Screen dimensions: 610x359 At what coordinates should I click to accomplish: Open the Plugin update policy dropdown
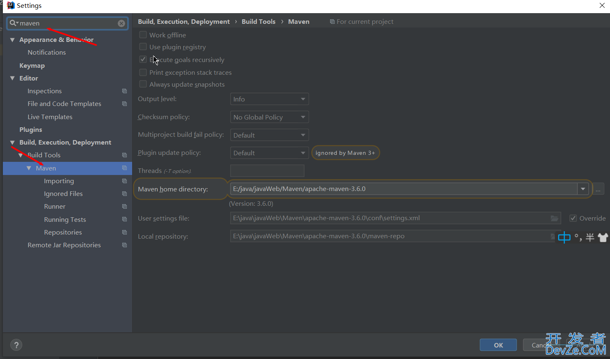click(269, 153)
